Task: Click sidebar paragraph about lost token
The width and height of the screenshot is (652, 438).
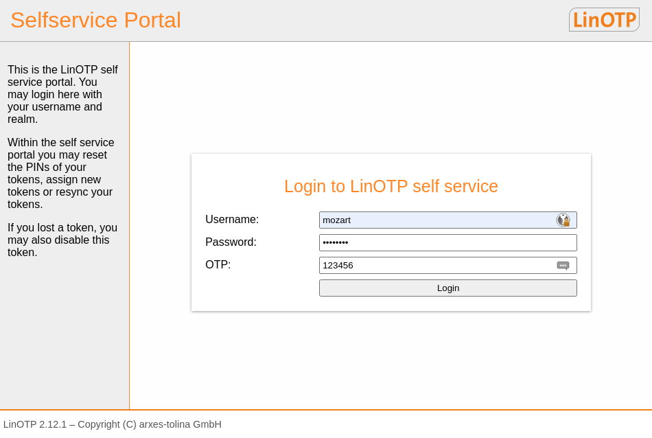Action: point(62,240)
